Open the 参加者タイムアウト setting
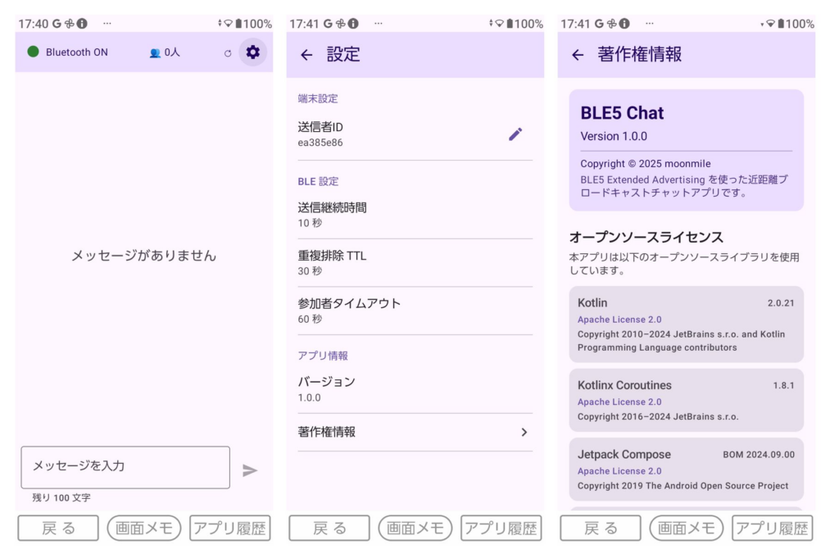Viewport: 839px width, 558px height. 415,311
